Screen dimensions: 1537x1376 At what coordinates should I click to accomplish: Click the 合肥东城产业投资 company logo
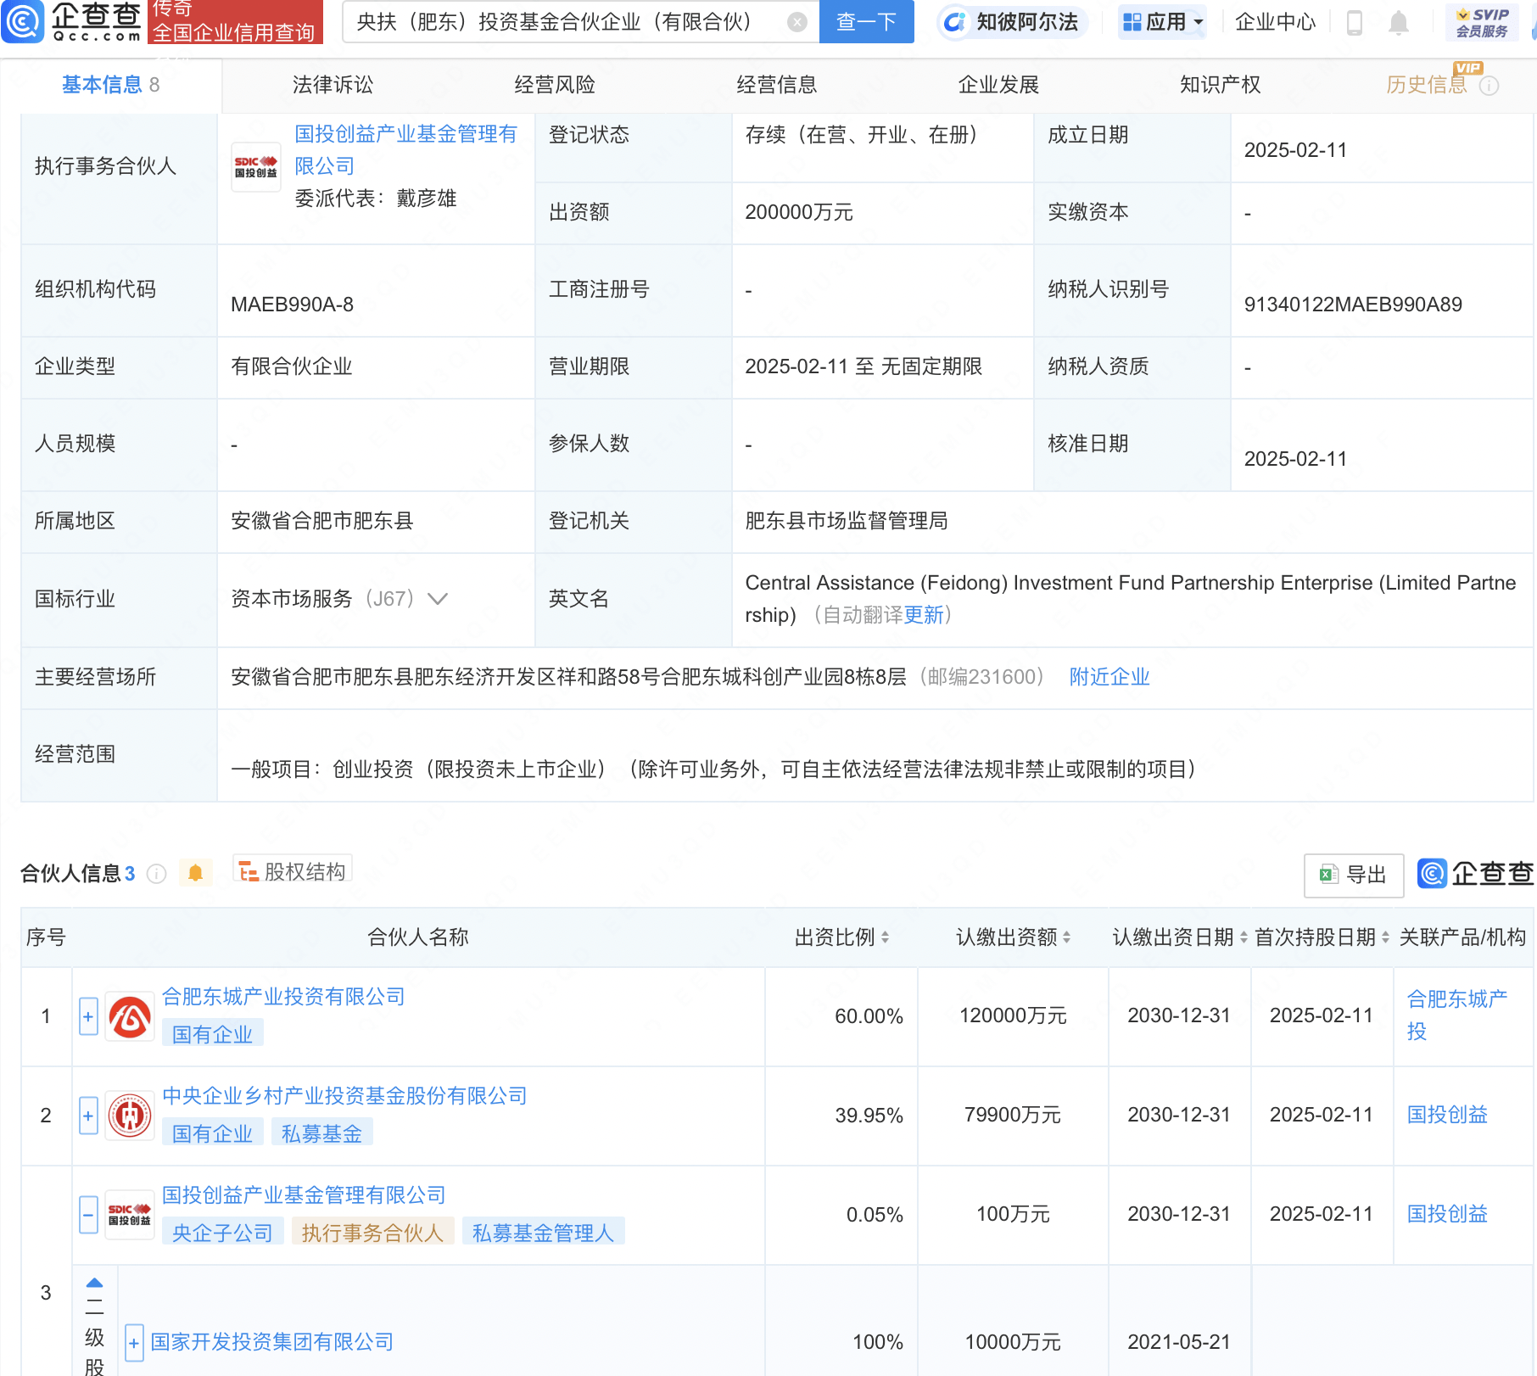tap(130, 1016)
